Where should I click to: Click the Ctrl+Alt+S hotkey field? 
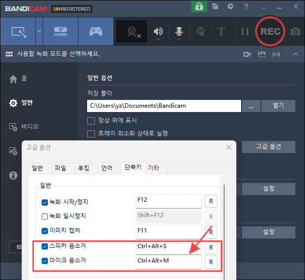tap(168, 248)
